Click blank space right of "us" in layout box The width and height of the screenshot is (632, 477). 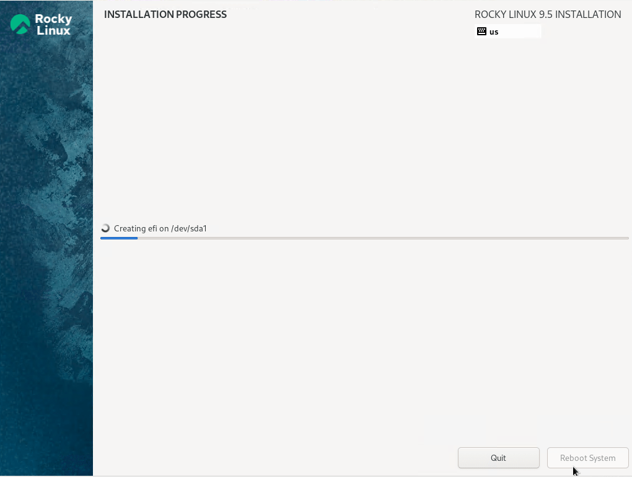pyautogui.click(x=520, y=32)
